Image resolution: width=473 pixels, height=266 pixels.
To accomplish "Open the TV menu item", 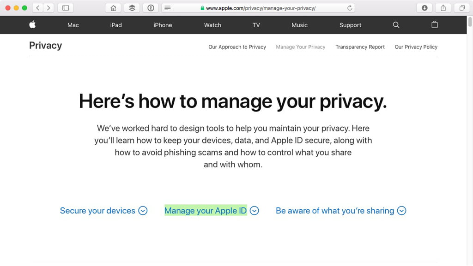I will [256, 25].
